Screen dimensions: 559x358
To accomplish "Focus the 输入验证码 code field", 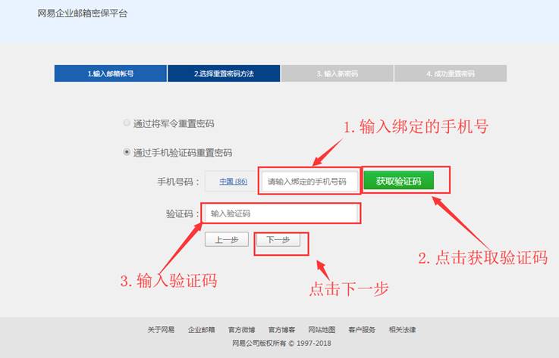I will (281, 213).
